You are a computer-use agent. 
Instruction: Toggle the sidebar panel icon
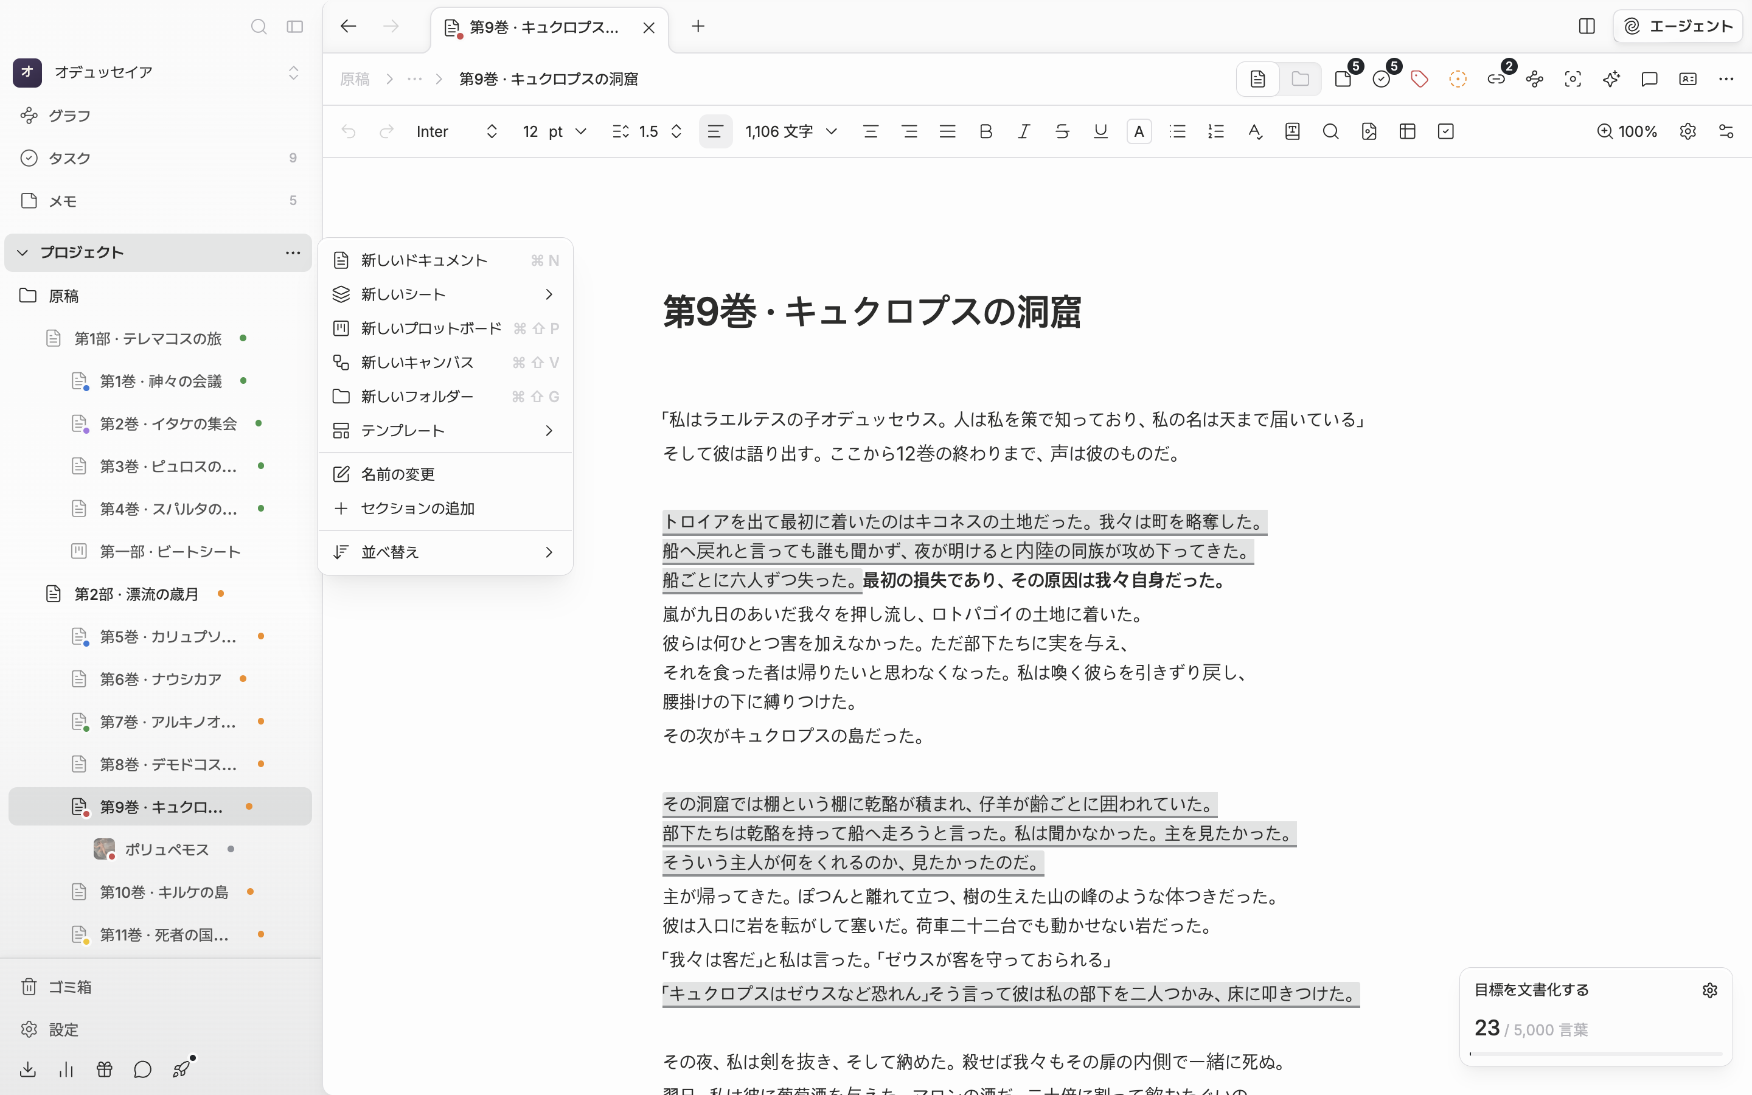[294, 27]
